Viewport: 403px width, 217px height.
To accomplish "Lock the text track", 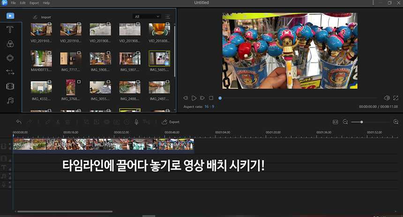I will [10, 169].
